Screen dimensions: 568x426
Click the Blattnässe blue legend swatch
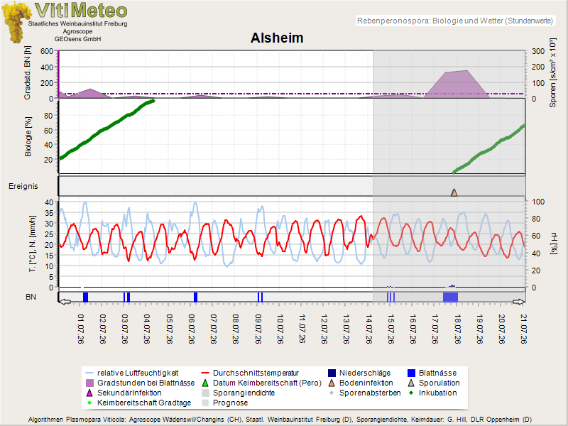(x=411, y=373)
